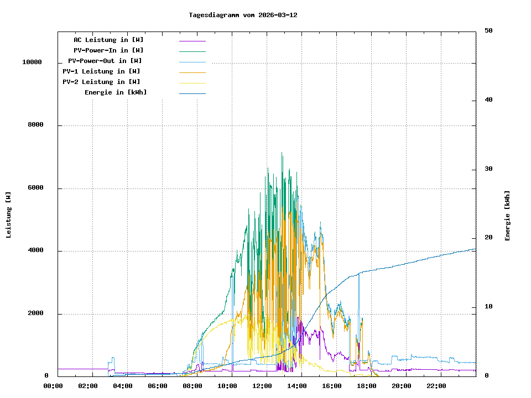Click the 40 tick on the right axis
531x398 pixels.
(x=488, y=99)
